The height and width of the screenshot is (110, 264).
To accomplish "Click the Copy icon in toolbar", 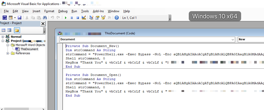I will (33, 18).
